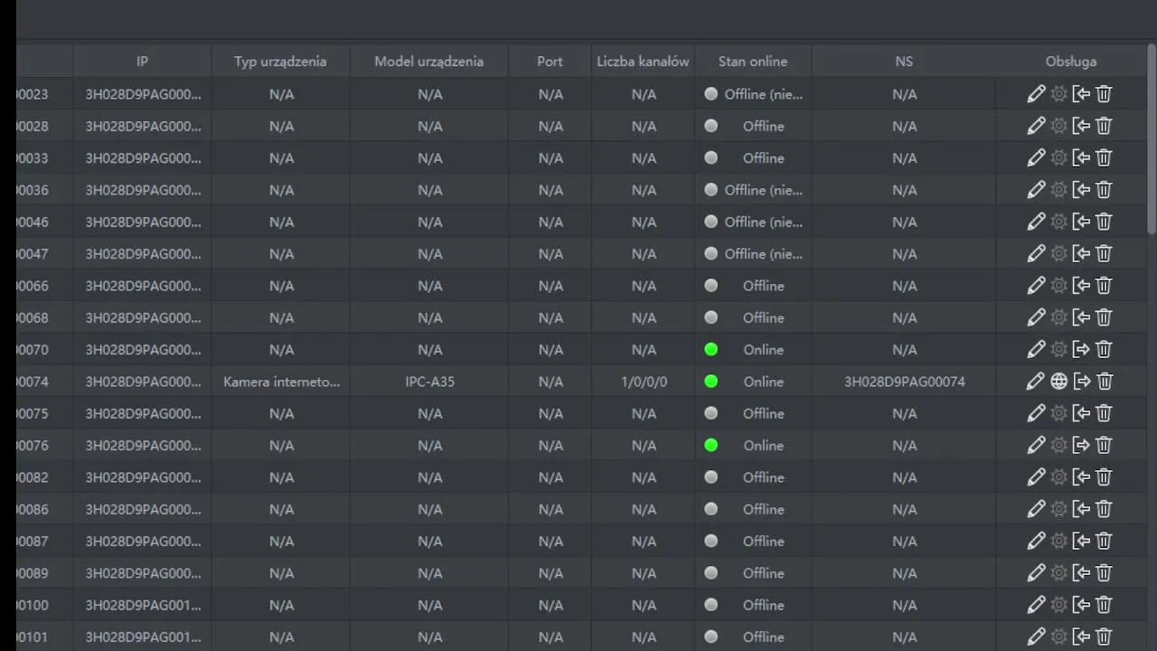The height and width of the screenshot is (651, 1157).
Task: Click login arrow icon for row 00046
Action: point(1081,222)
